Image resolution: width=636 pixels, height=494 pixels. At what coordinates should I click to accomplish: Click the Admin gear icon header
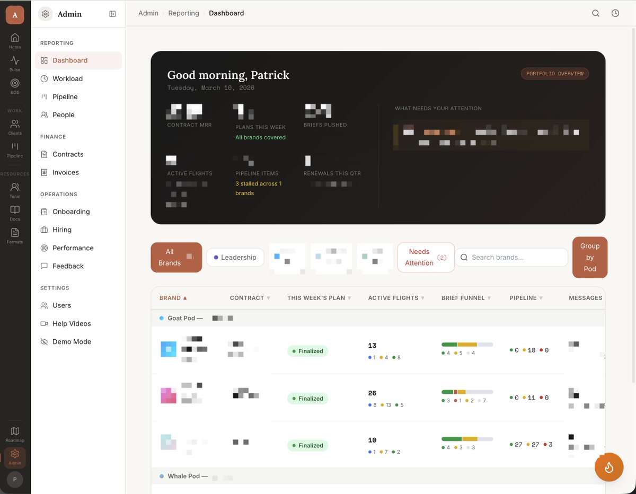tap(46, 14)
